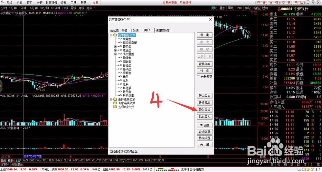Select the MACD indicator tab
322x172 pixels.
(26, 160)
